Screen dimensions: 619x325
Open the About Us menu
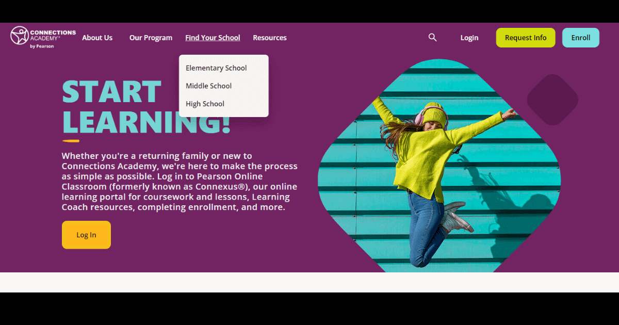tap(97, 38)
